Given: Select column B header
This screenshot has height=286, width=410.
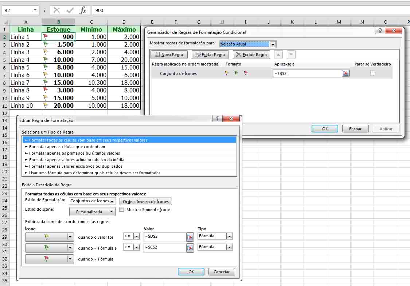Looking at the screenshot, I should click(59, 22).
